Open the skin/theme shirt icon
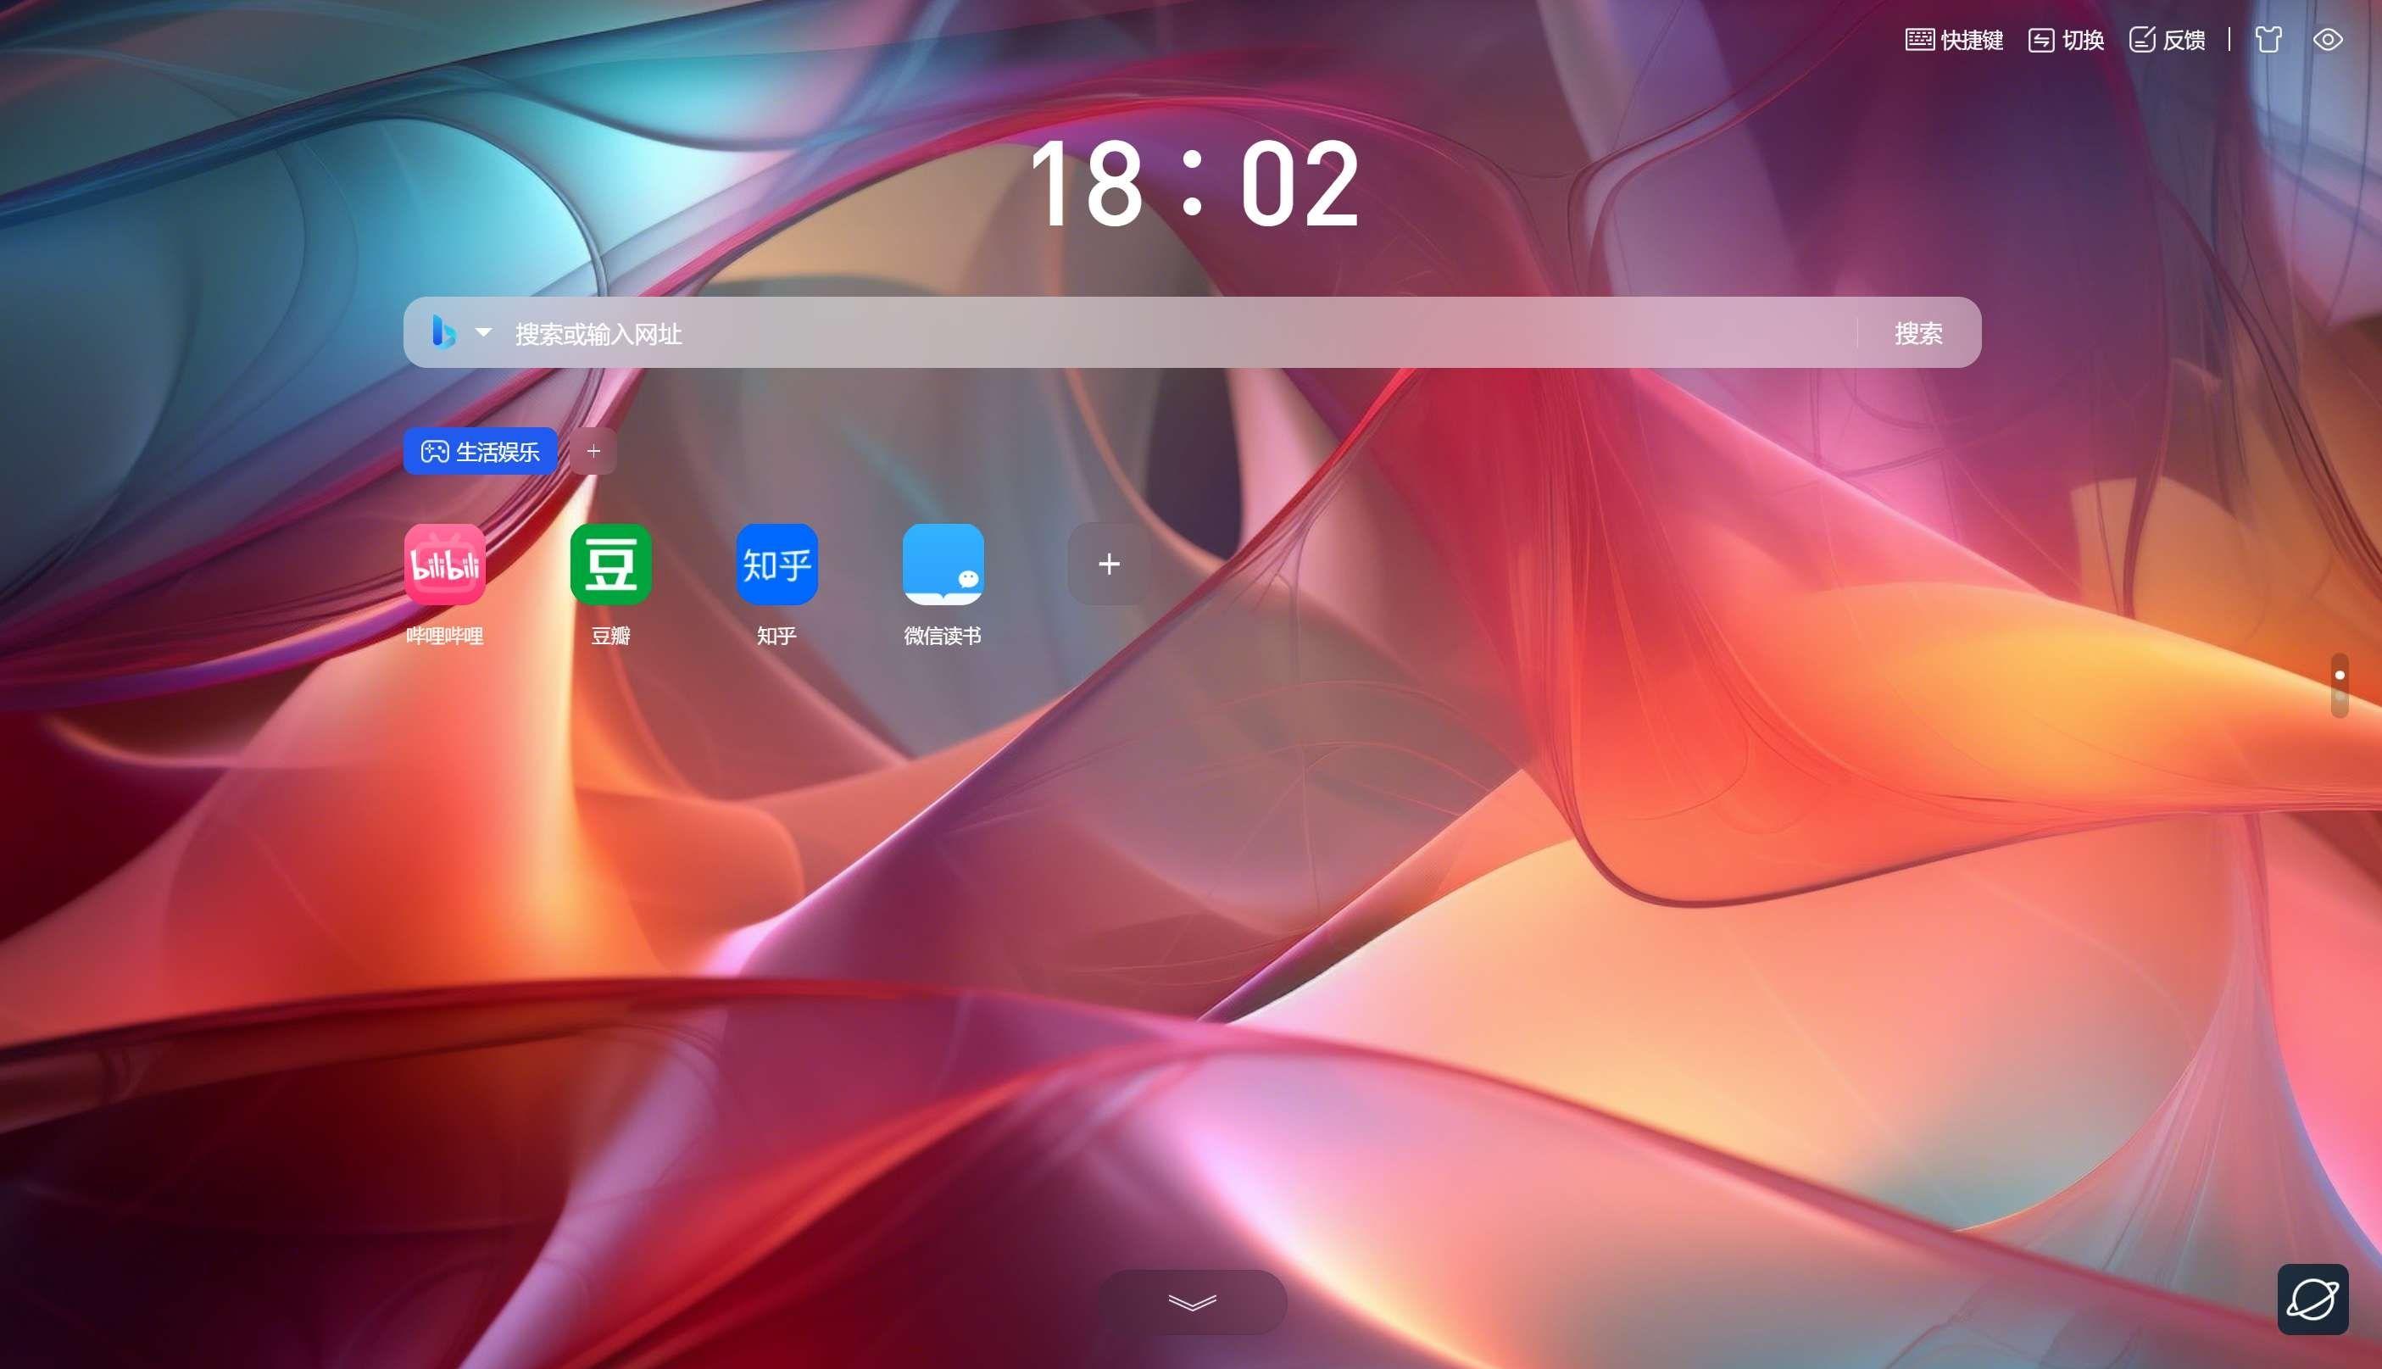The width and height of the screenshot is (2382, 1369). click(x=2268, y=40)
